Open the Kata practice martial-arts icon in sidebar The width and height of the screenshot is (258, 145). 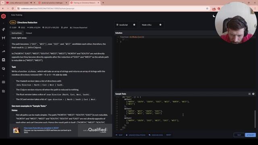click(4, 29)
